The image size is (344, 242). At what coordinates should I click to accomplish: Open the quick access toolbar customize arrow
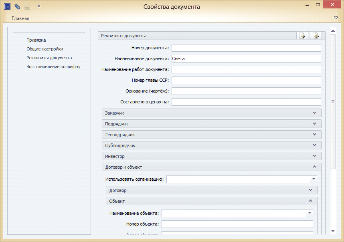39,6
